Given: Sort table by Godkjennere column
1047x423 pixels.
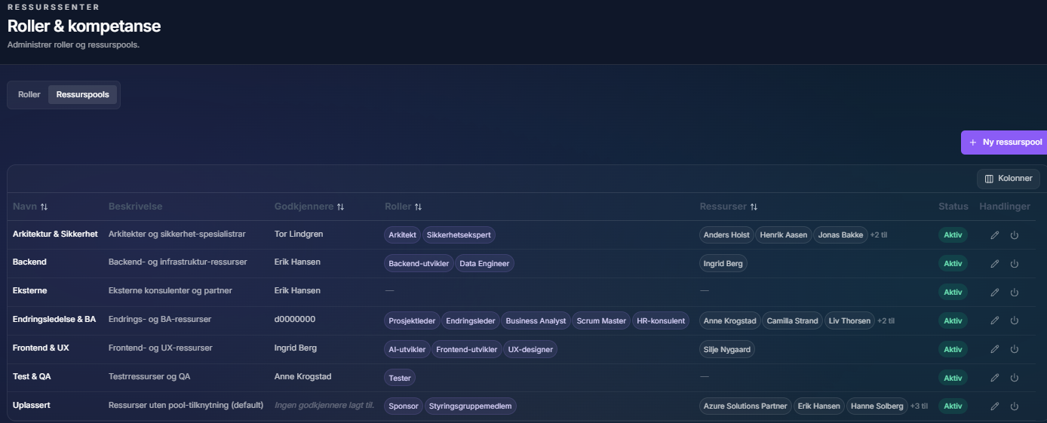Looking at the screenshot, I should coord(309,207).
